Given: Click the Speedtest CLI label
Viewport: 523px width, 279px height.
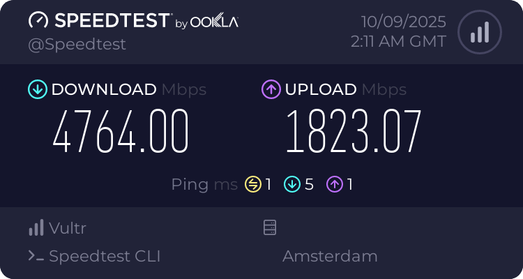Looking at the screenshot, I should click(105, 256).
